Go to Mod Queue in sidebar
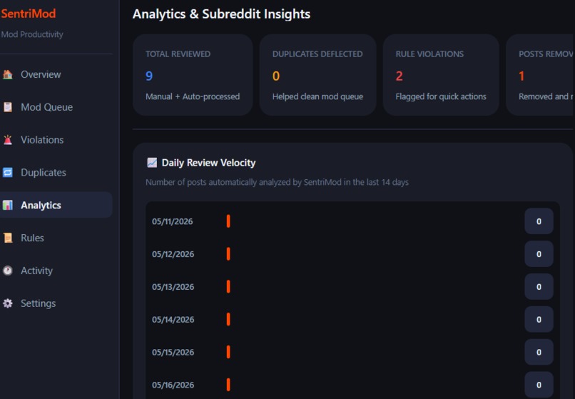The image size is (575, 399). tap(46, 107)
